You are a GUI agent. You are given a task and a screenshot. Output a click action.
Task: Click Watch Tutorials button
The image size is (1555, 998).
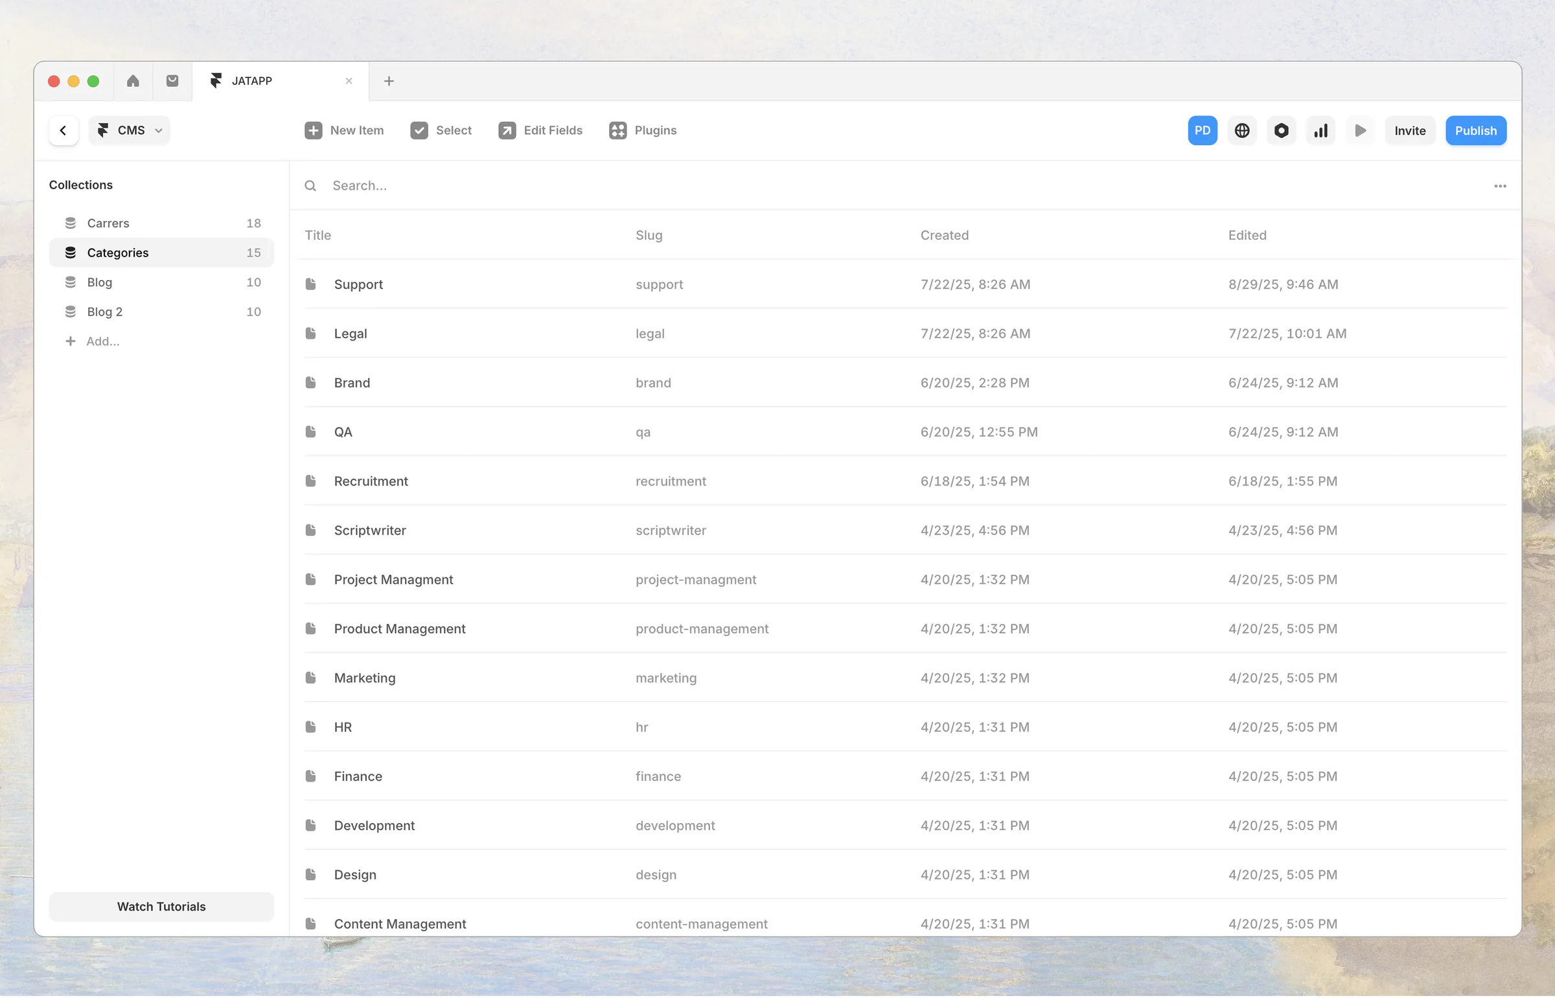[x=161, y=907]
